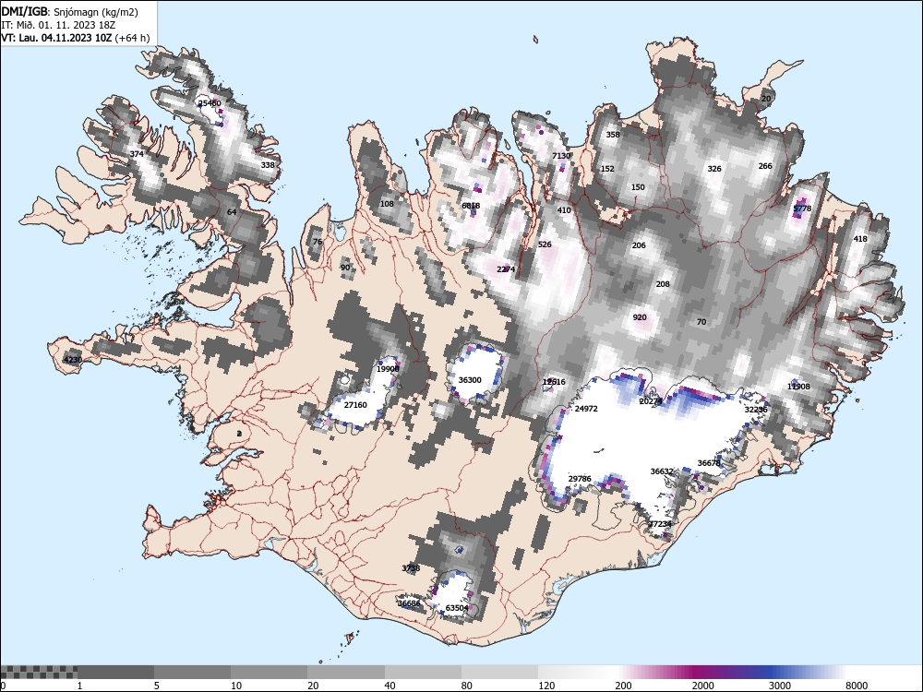The height and width of the screenshot is (692, 923).
Task: Click the map value 920
Action: click(640, 317)
